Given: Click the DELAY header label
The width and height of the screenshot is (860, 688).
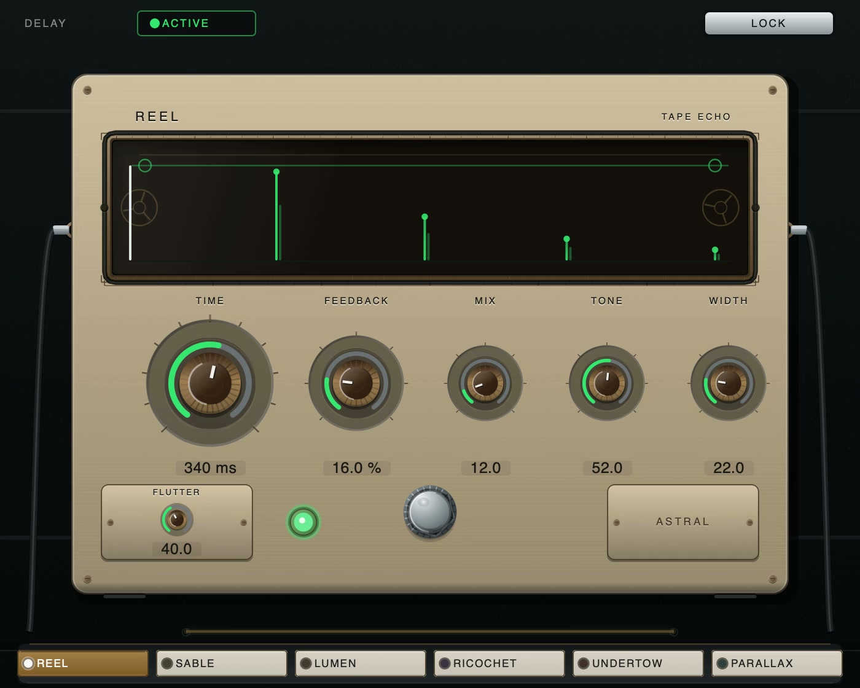Looking at the screenshot, I should point(45,23).
